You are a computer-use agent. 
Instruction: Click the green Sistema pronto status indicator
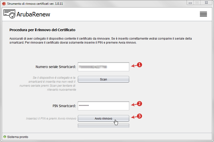[5, 137]
